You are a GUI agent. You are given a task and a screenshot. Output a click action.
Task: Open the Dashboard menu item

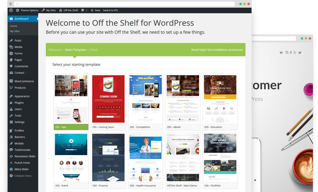(23, 19)
